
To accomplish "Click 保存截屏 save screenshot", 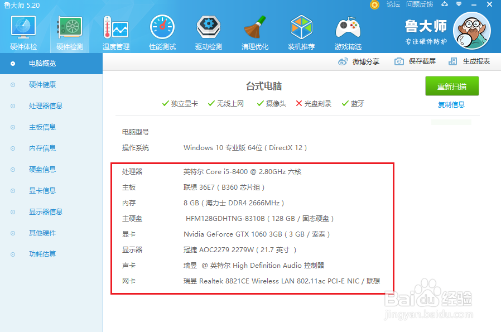I will click(x=422, y=61).
